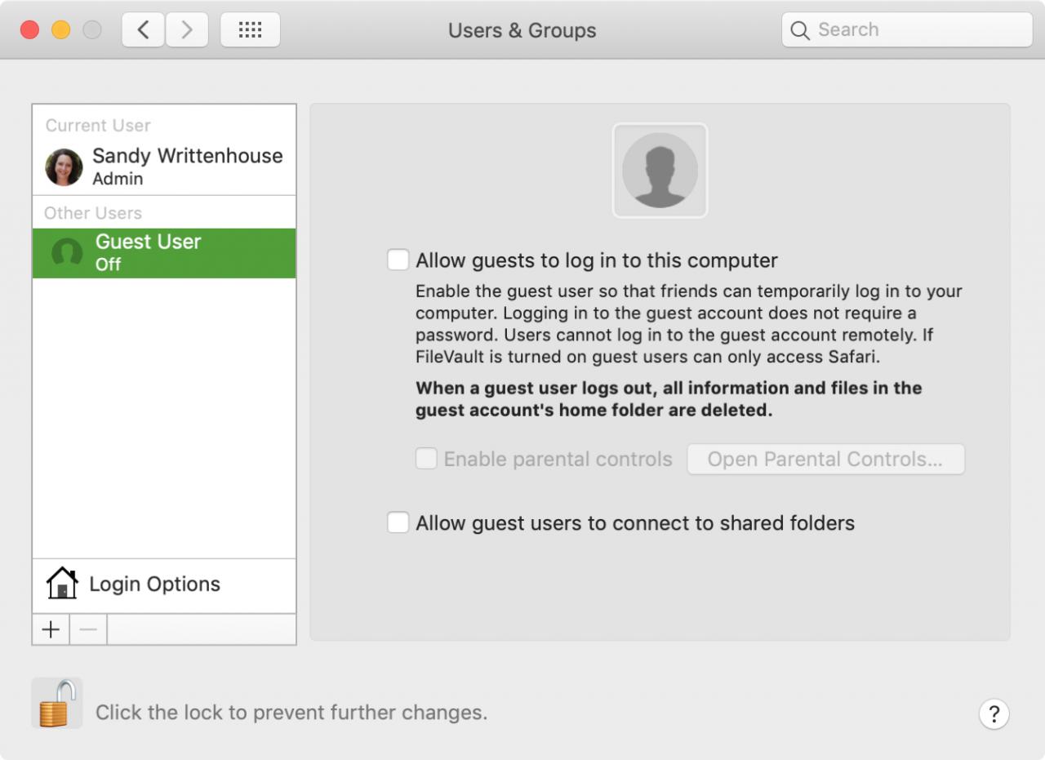Click Open Parental Controls button
This screenshot has width=1045, height=760.
[x=825, y=459]
